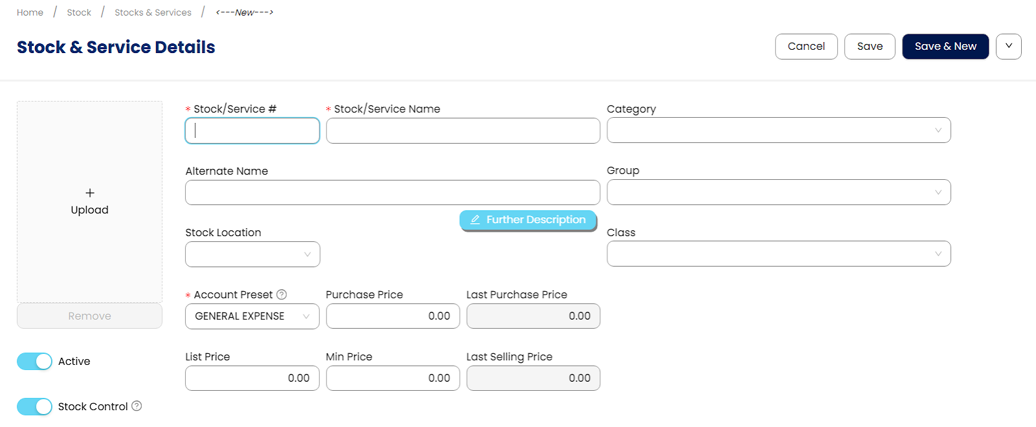1036x427 pixels.
Task: Open the Category dropdown
Action: (x=779, y=130)
